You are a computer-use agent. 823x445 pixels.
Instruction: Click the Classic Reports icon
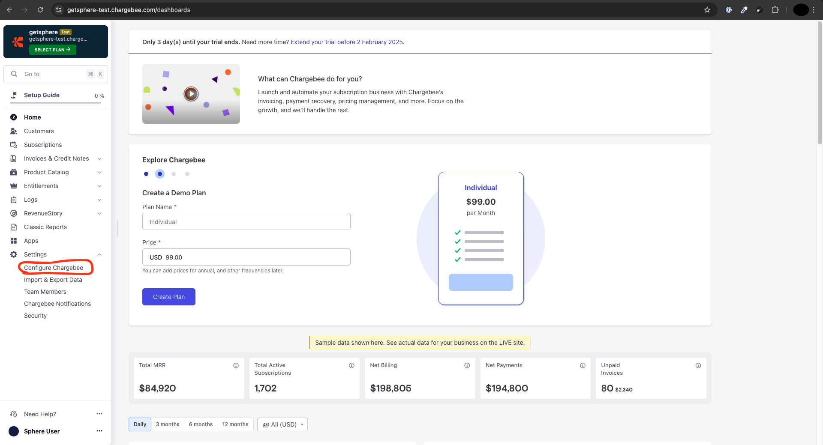pos(14,227)
